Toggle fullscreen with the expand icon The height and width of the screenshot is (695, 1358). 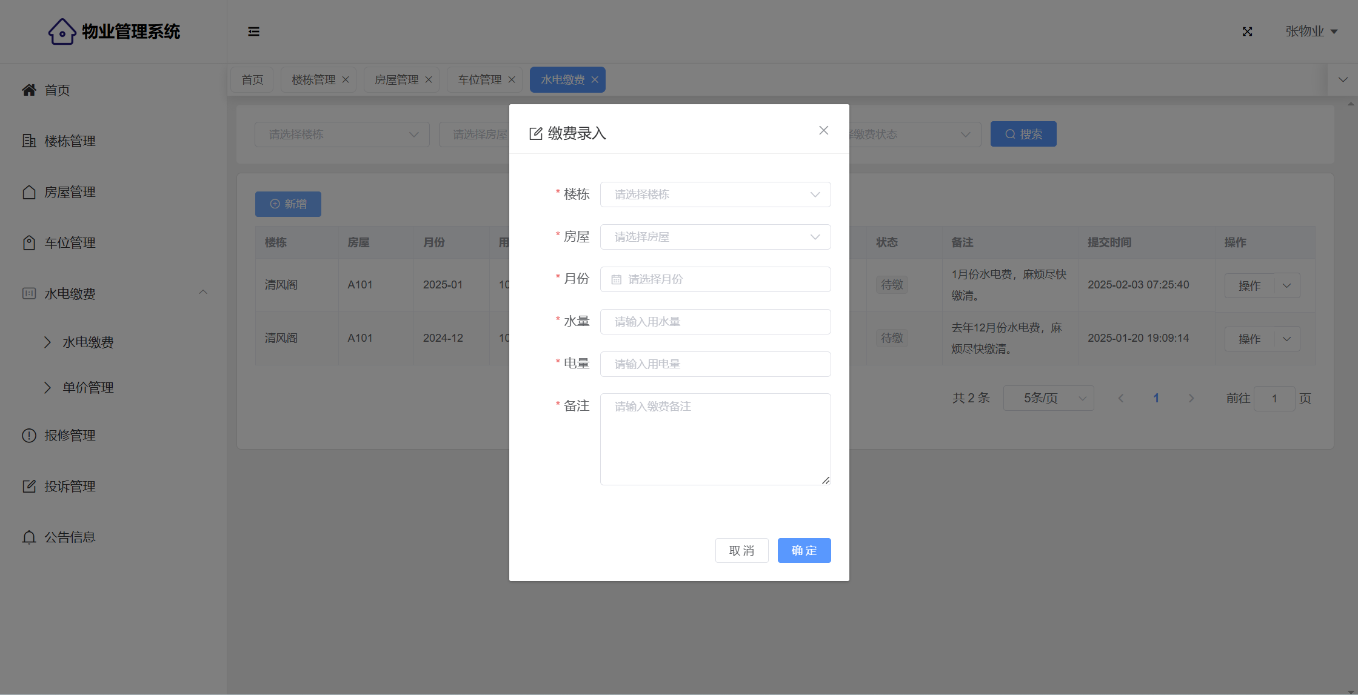[x=1247, y=32]
